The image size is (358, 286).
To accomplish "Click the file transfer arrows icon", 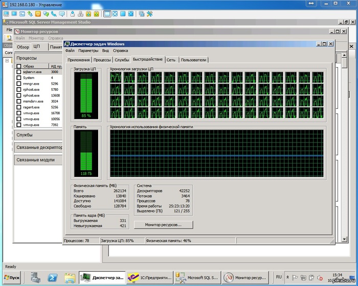I will (30, 14).
